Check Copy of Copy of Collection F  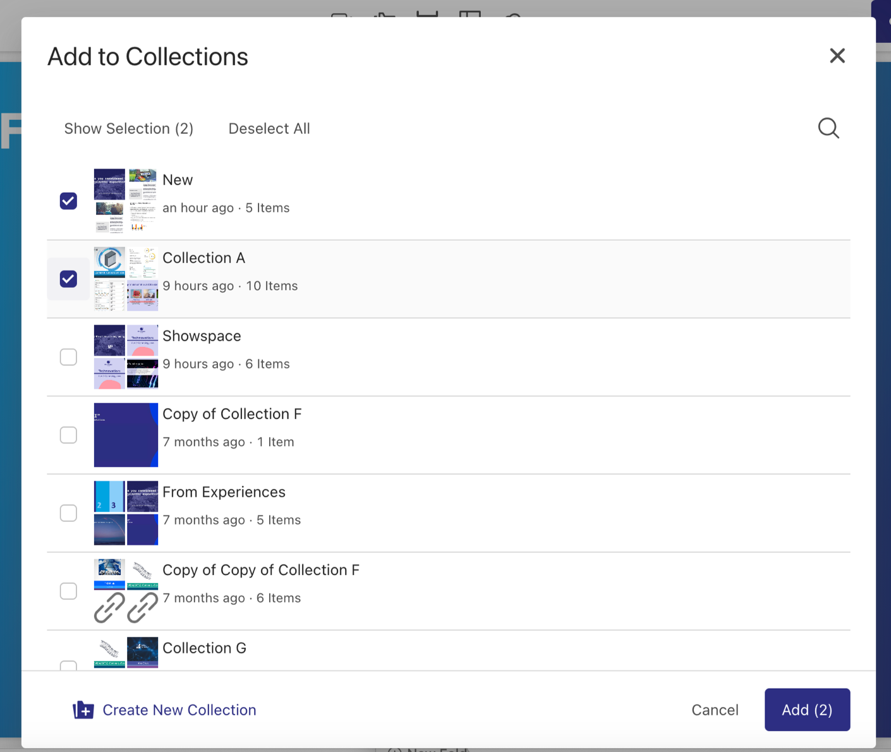coord(68,590)
